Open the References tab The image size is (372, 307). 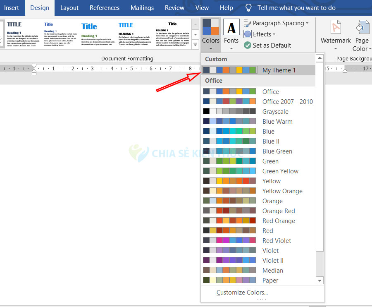coord(105,8)
